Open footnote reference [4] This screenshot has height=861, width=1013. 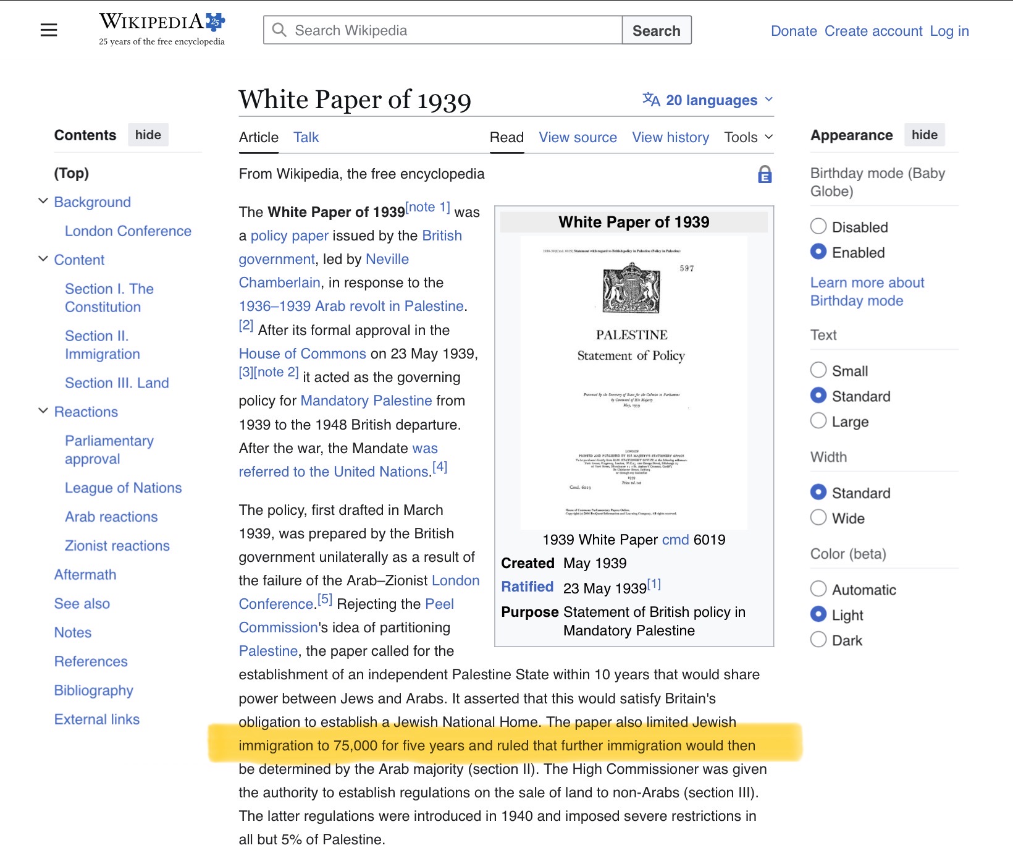[x=440, y=467]
